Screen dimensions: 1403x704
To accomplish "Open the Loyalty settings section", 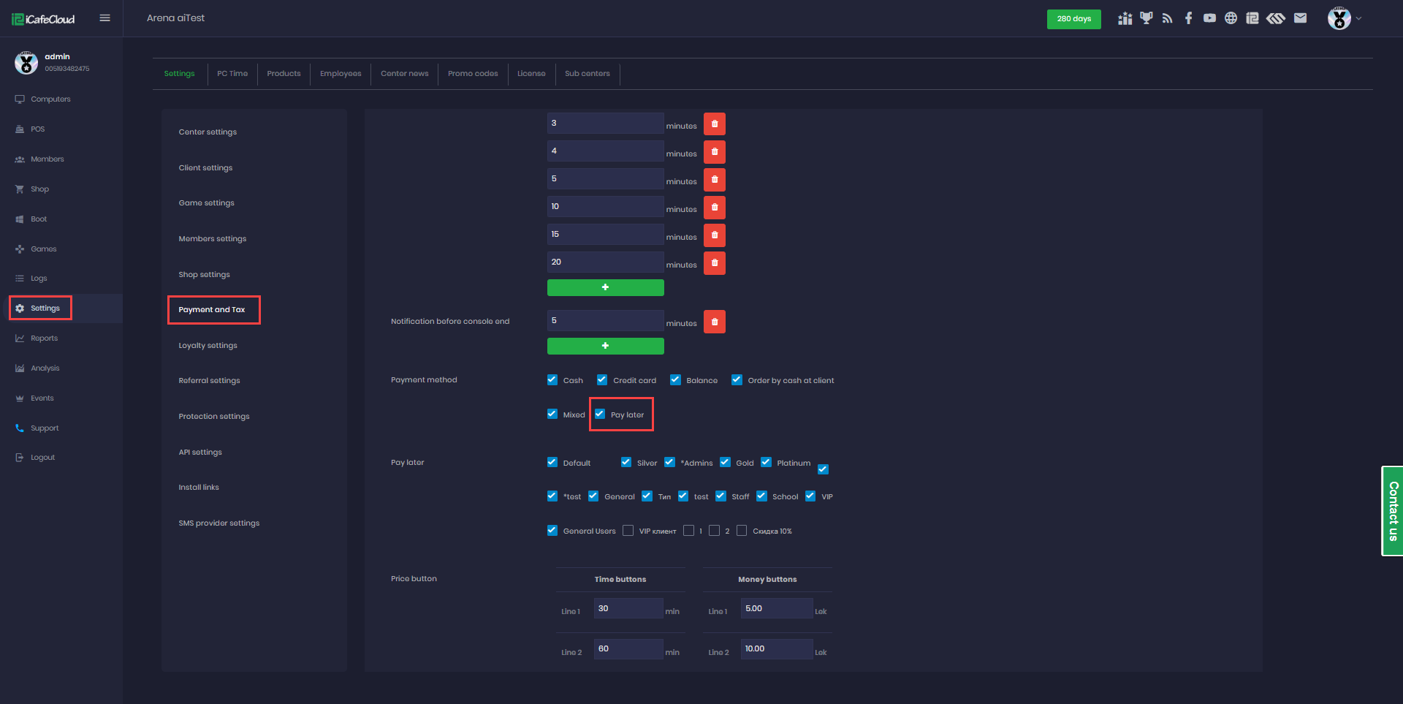I will pos(208,345).
